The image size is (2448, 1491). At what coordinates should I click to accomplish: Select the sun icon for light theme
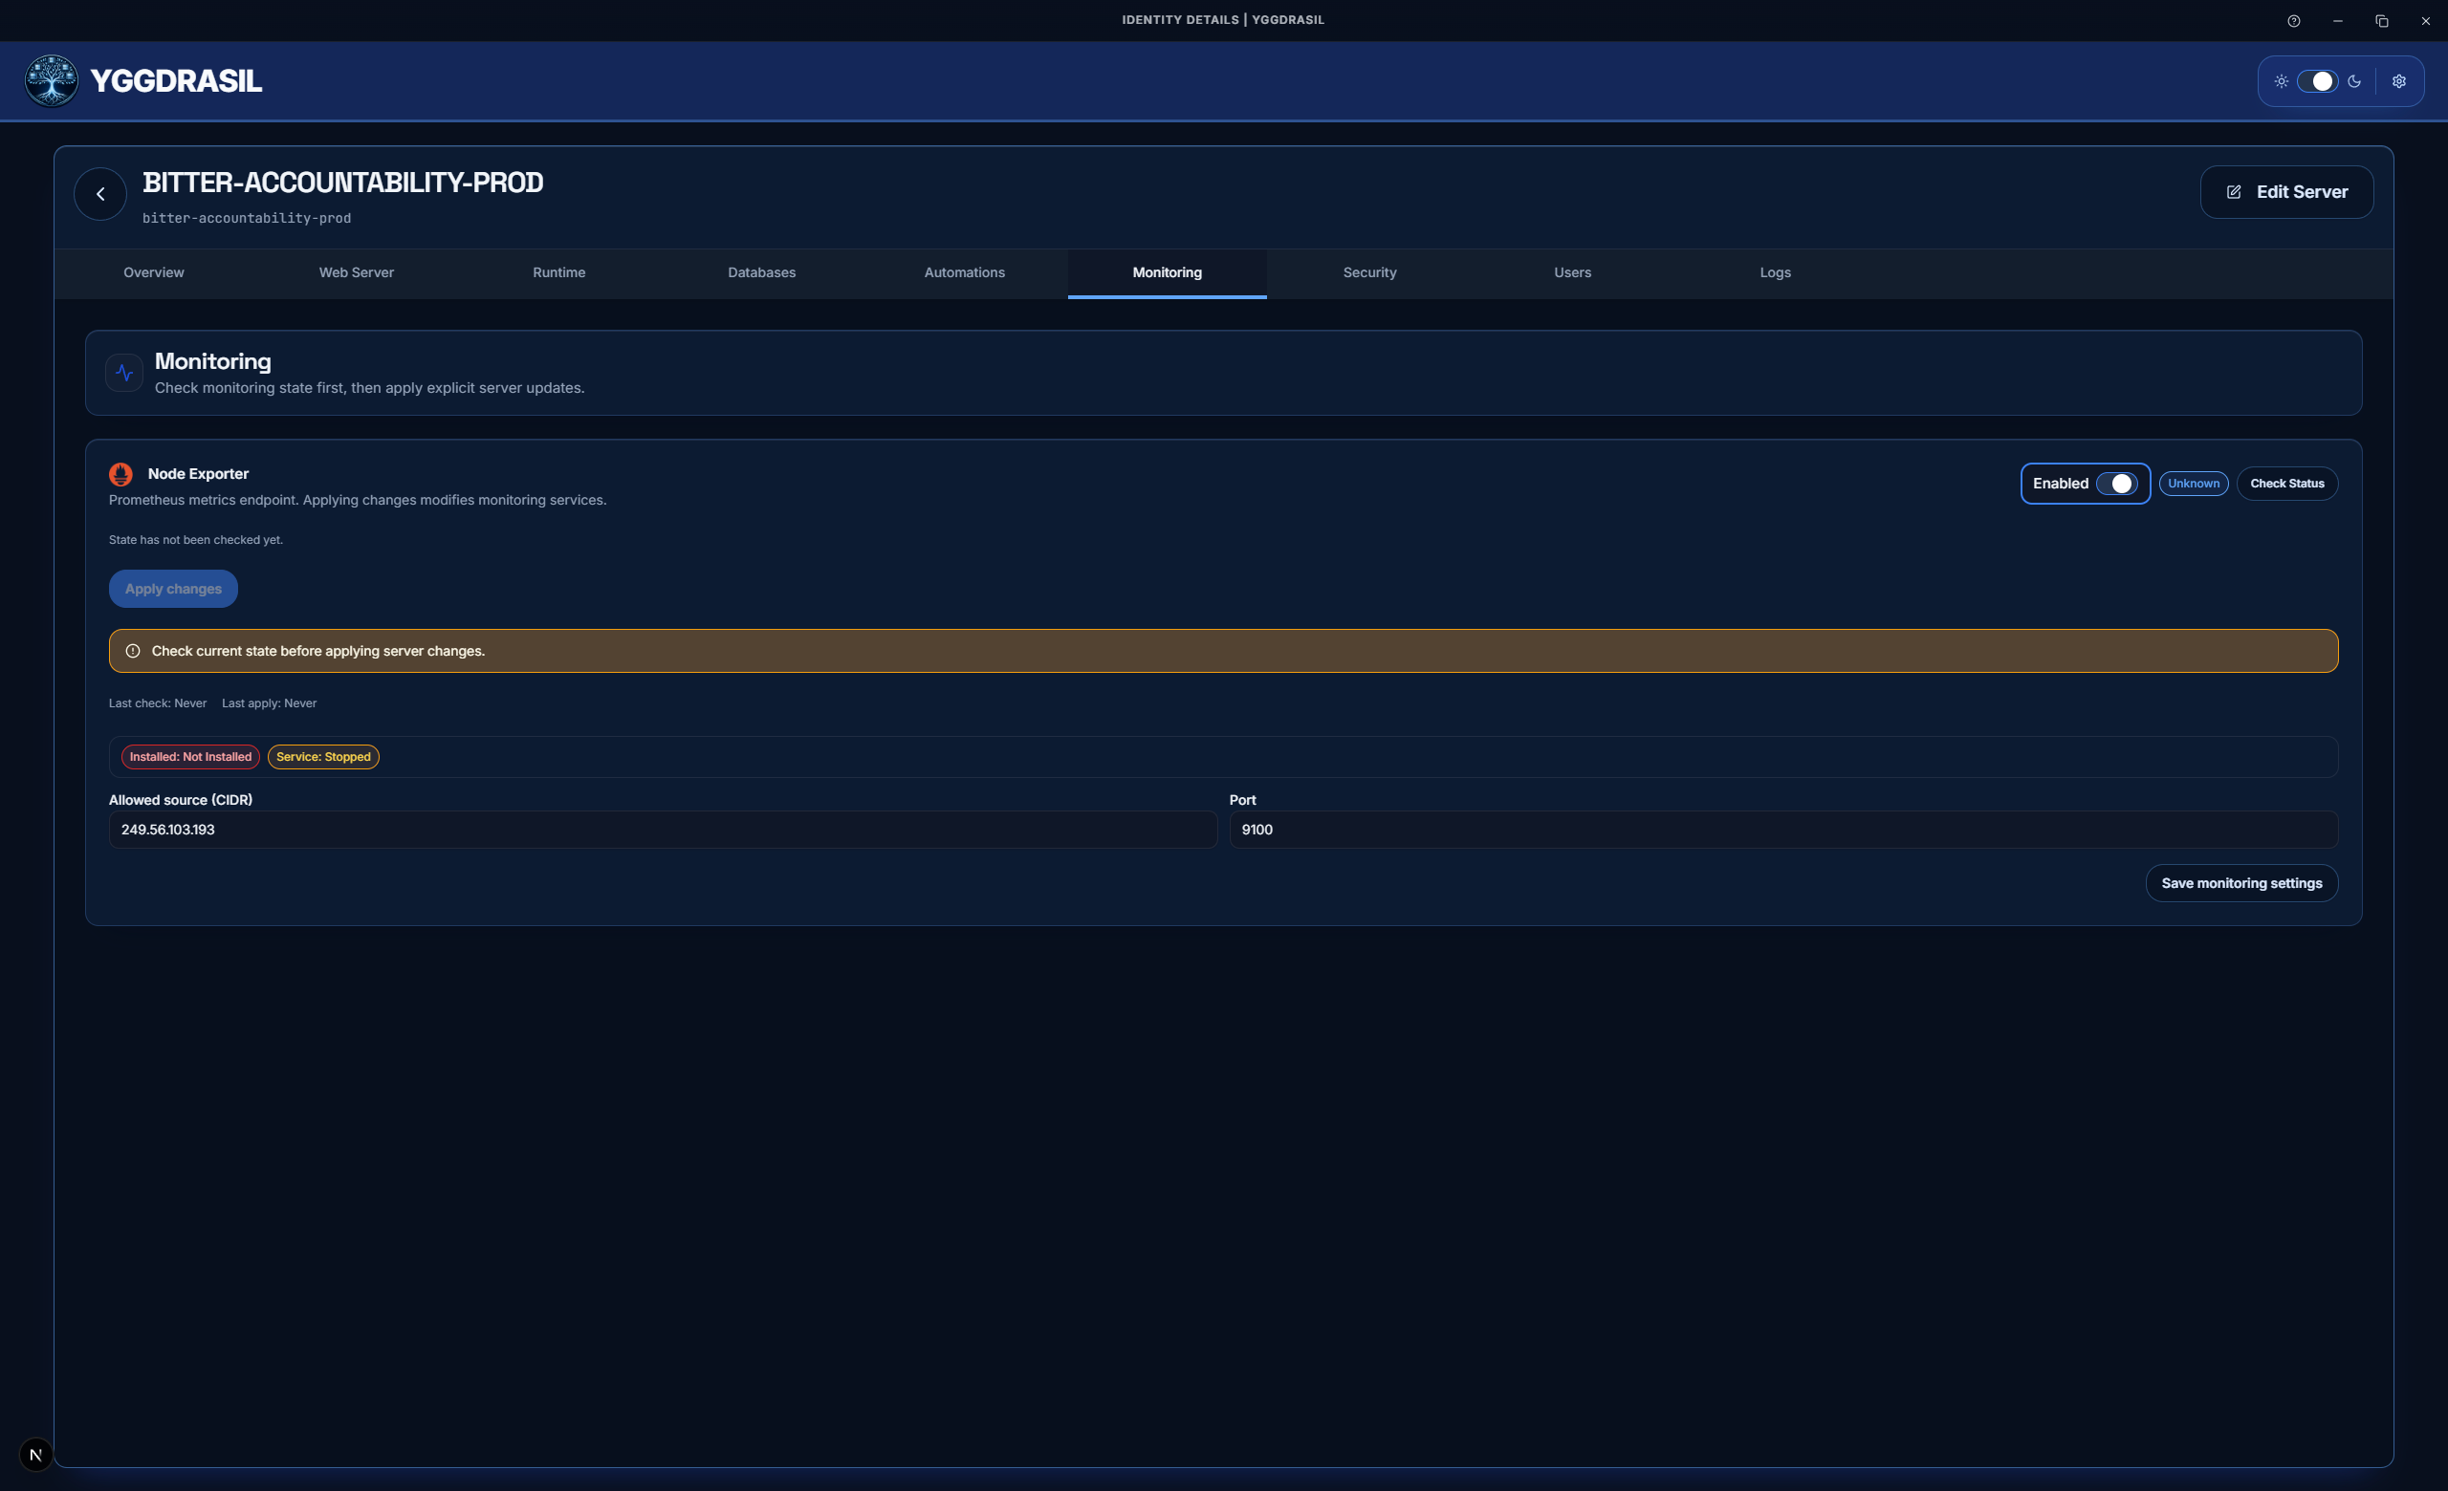coord(2282,80)
